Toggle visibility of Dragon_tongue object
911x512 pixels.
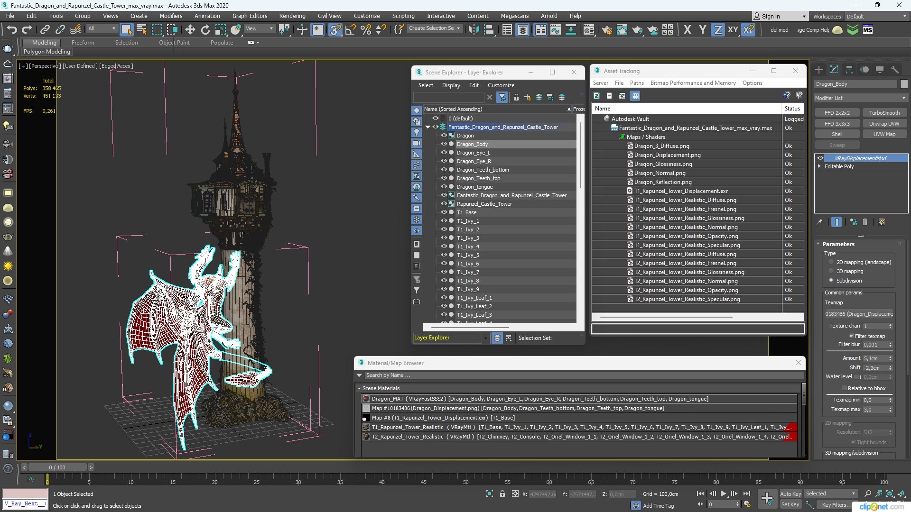pyautogui.click(x=444, y=186)
